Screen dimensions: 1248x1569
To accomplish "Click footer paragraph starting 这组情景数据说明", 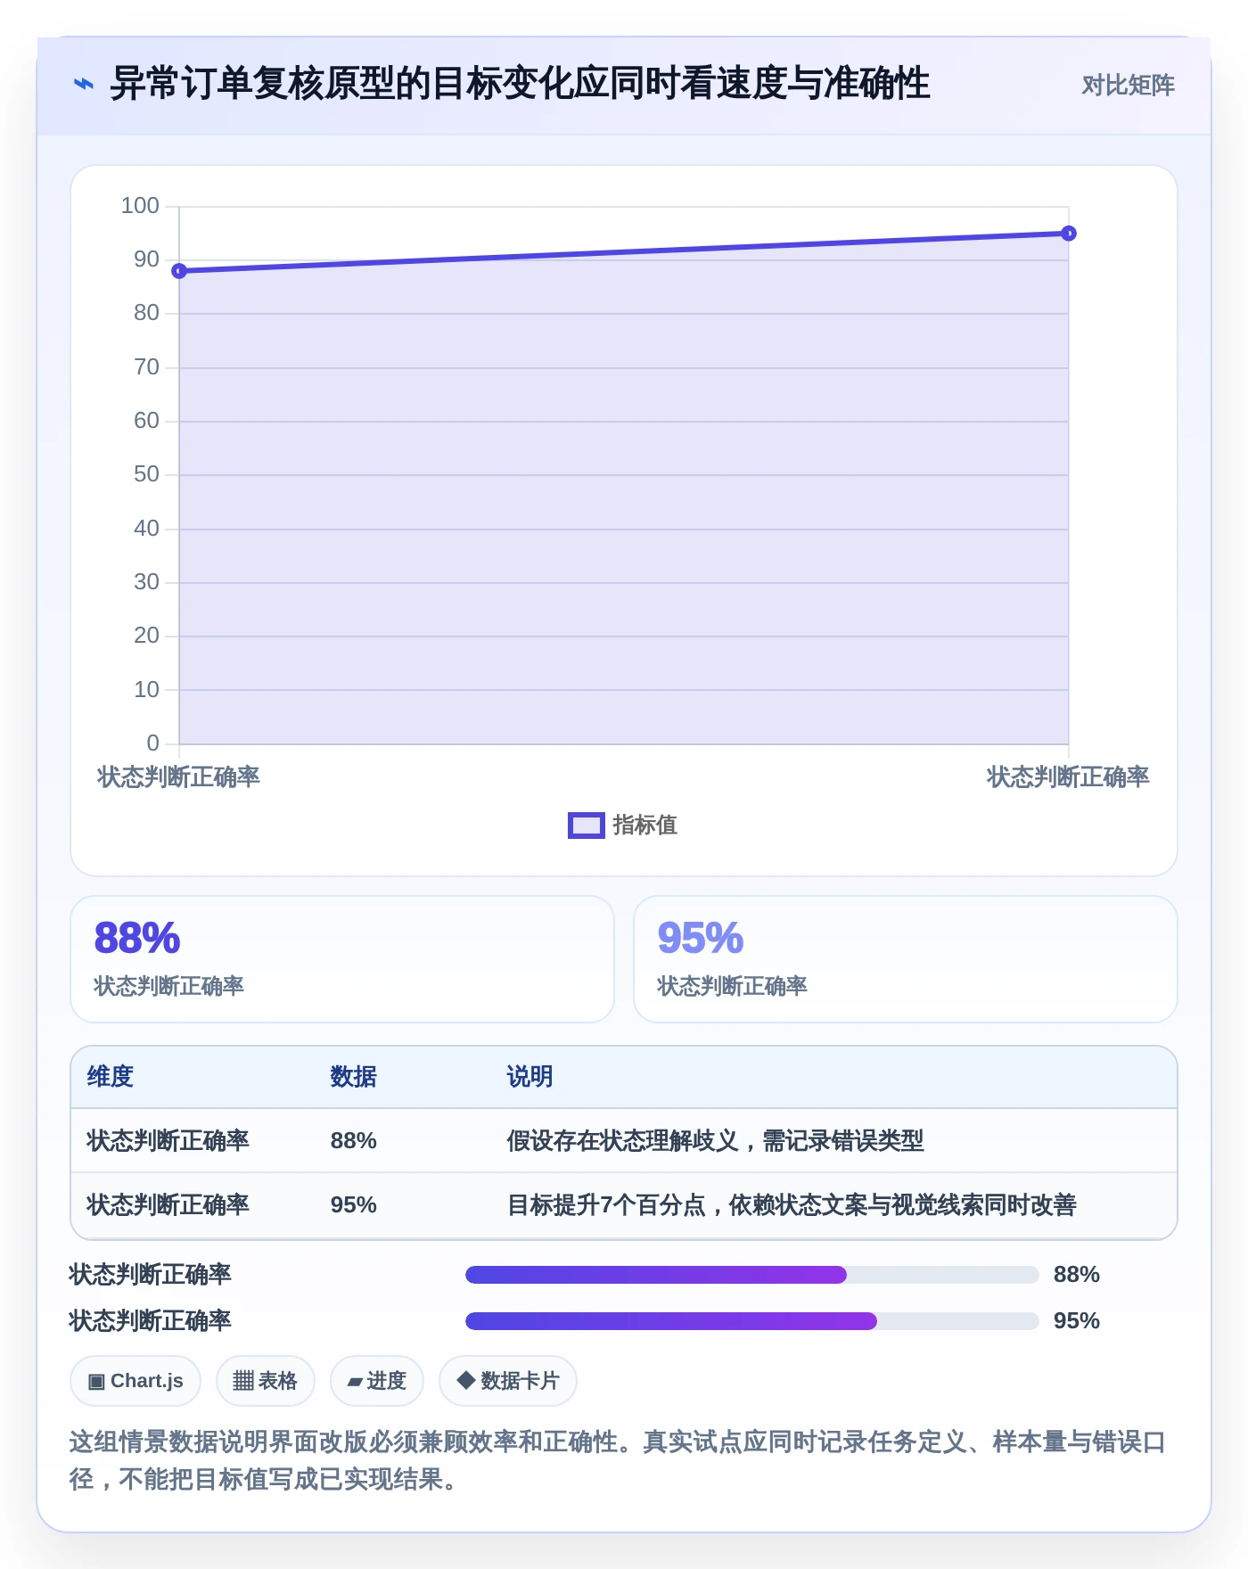I will [x=617, y=1460].
